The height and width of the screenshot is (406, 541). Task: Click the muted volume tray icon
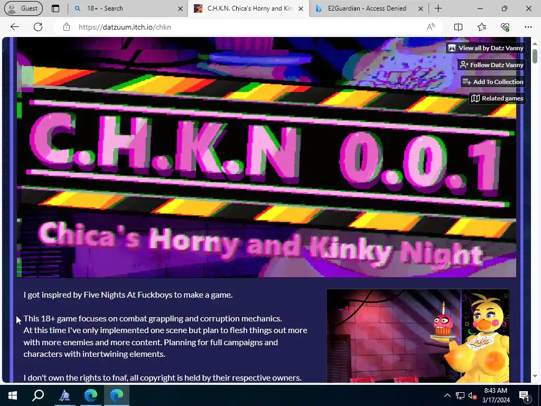(x=472, y=395)
